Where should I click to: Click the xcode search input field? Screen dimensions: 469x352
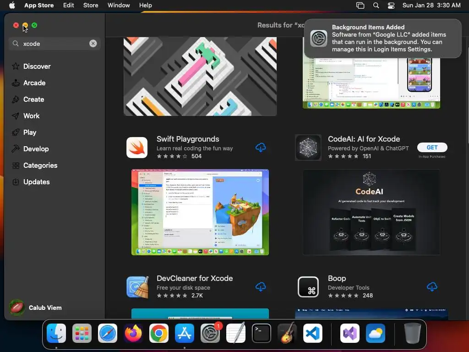(54, 44)
